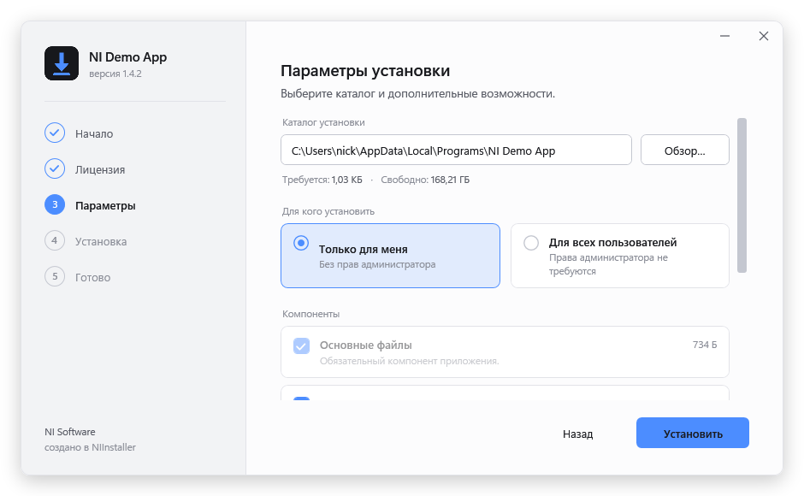Select the Только для меня radio option
The width and height of the screenshot is (804, 496).
click(390, 256)
